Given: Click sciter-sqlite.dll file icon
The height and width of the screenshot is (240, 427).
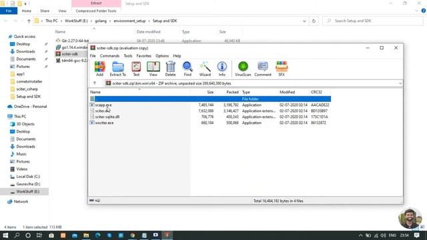Looking at the screenshot, I should pyautogui.click(x=92, y=117).
